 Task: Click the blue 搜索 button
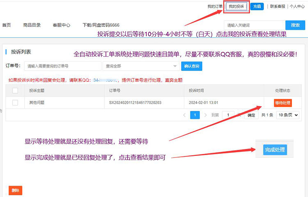click(x=295, y=25)
